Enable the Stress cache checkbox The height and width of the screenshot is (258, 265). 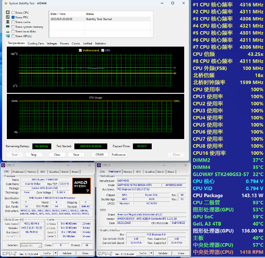point(13,22)
